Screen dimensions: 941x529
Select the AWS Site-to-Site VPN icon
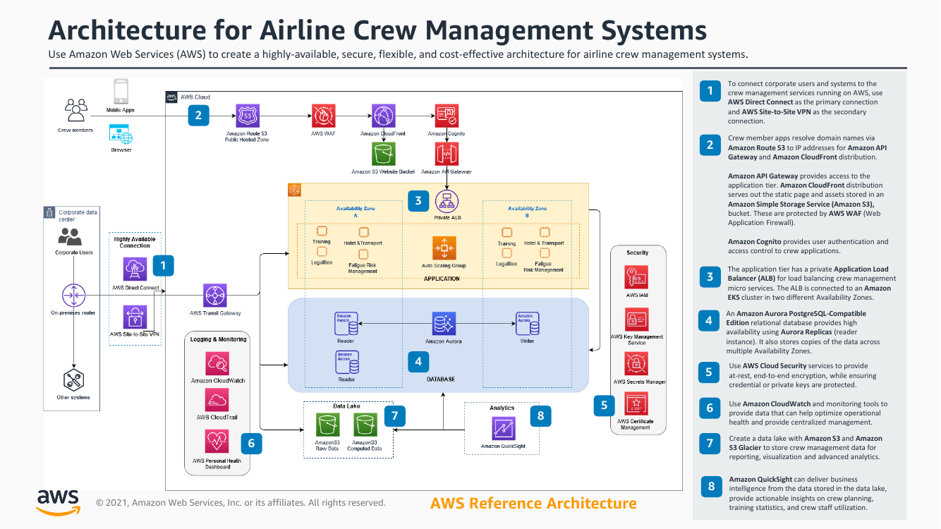click(x=135, y=317)
